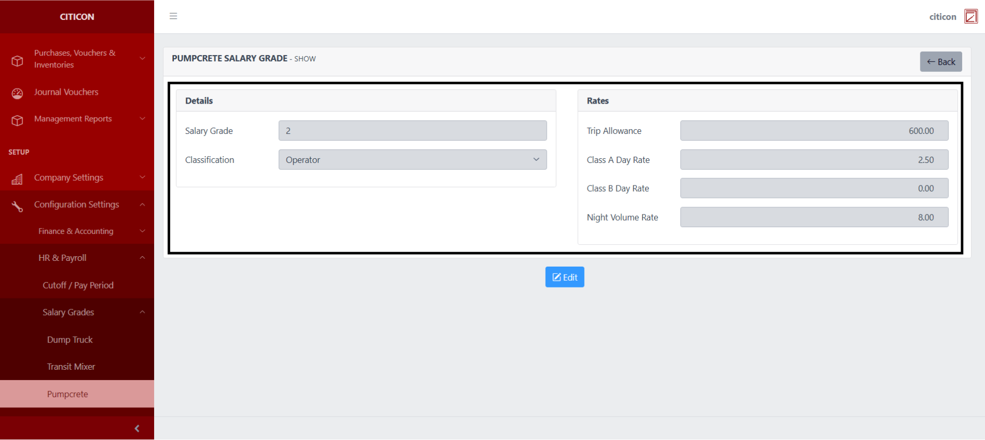The height and width of the screenshot is (440, 985).
Task: Expand Finance & Accounting submenu
Action: pyautogui.click(x=76, y=231)
